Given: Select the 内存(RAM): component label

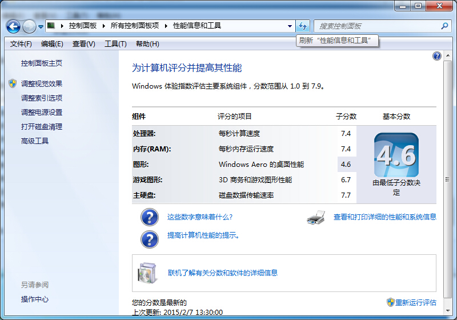Looking at the screenshot, I should tap(152, 149).
